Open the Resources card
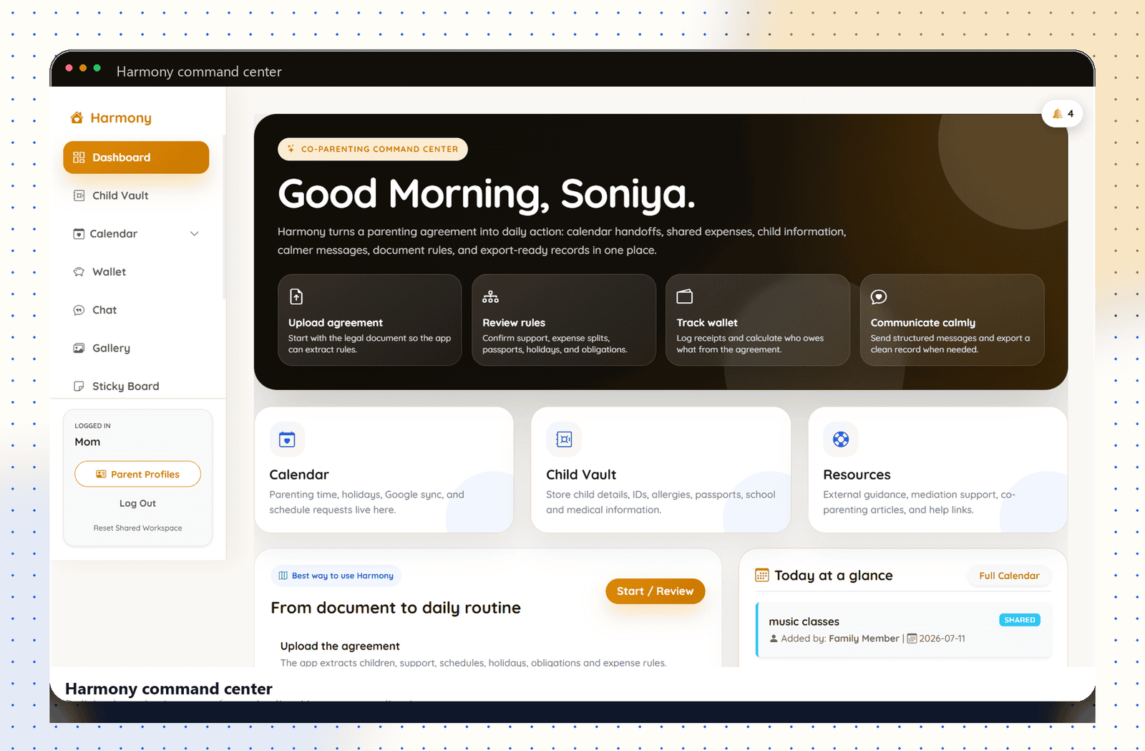The image size is (1145, 751). (937, 470)
